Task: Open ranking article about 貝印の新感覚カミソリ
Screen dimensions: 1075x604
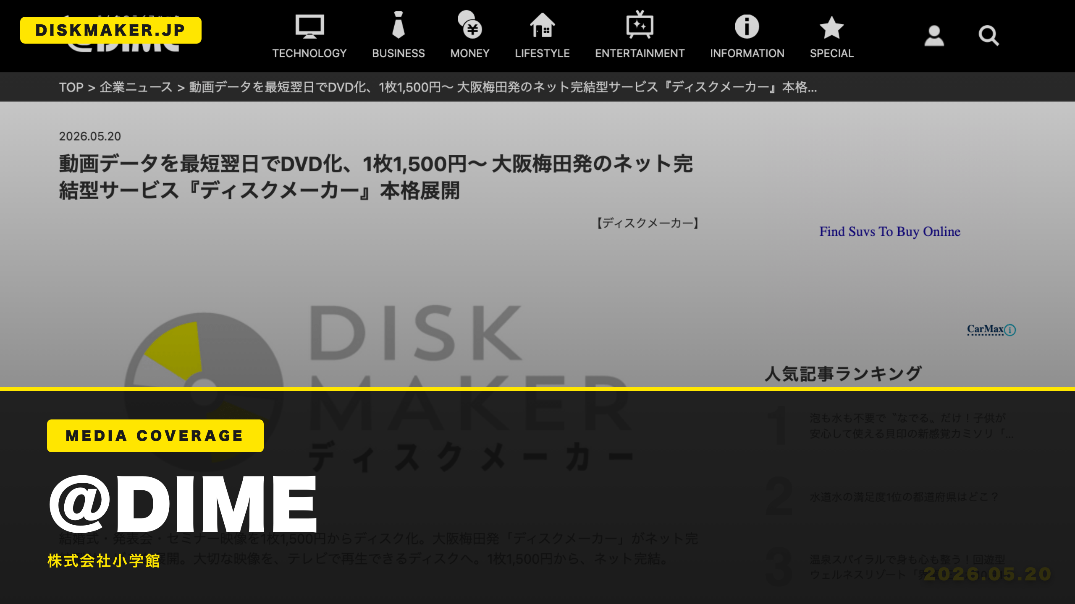Action: tap(911, 426)
